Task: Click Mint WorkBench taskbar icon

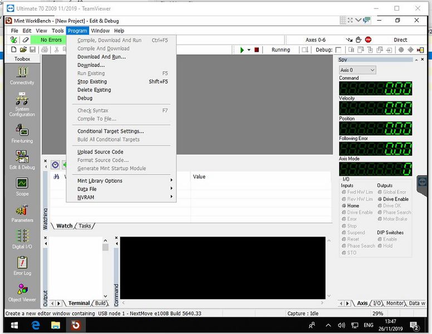Action: point(76,325)
